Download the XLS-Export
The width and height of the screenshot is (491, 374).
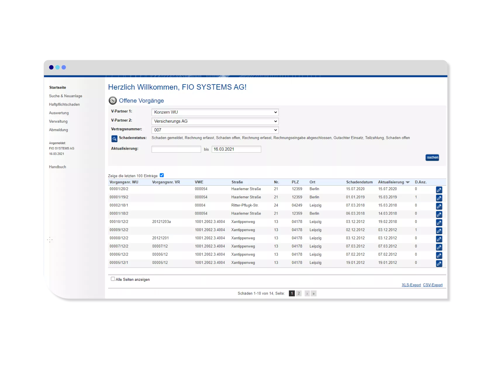click(411, 285)
